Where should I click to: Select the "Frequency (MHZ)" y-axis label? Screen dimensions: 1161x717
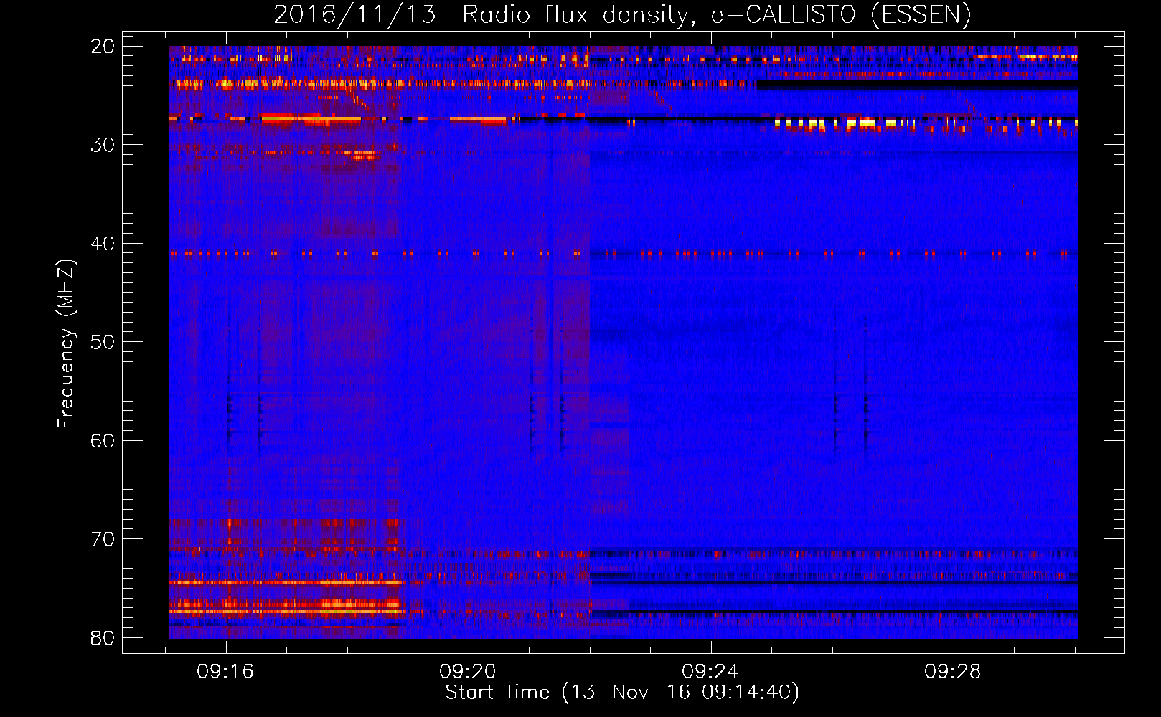point(65,344)
